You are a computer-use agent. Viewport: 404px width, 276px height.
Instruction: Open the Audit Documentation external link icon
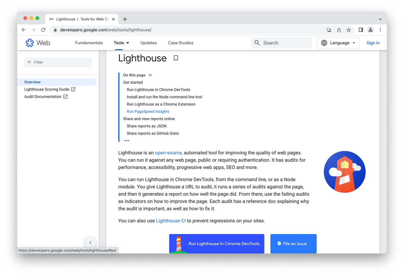(x=66, y=97)
